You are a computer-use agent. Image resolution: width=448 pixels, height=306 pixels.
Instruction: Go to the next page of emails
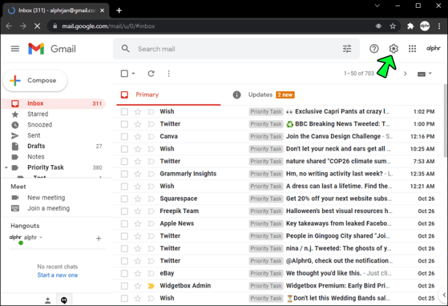click(405, 73)
